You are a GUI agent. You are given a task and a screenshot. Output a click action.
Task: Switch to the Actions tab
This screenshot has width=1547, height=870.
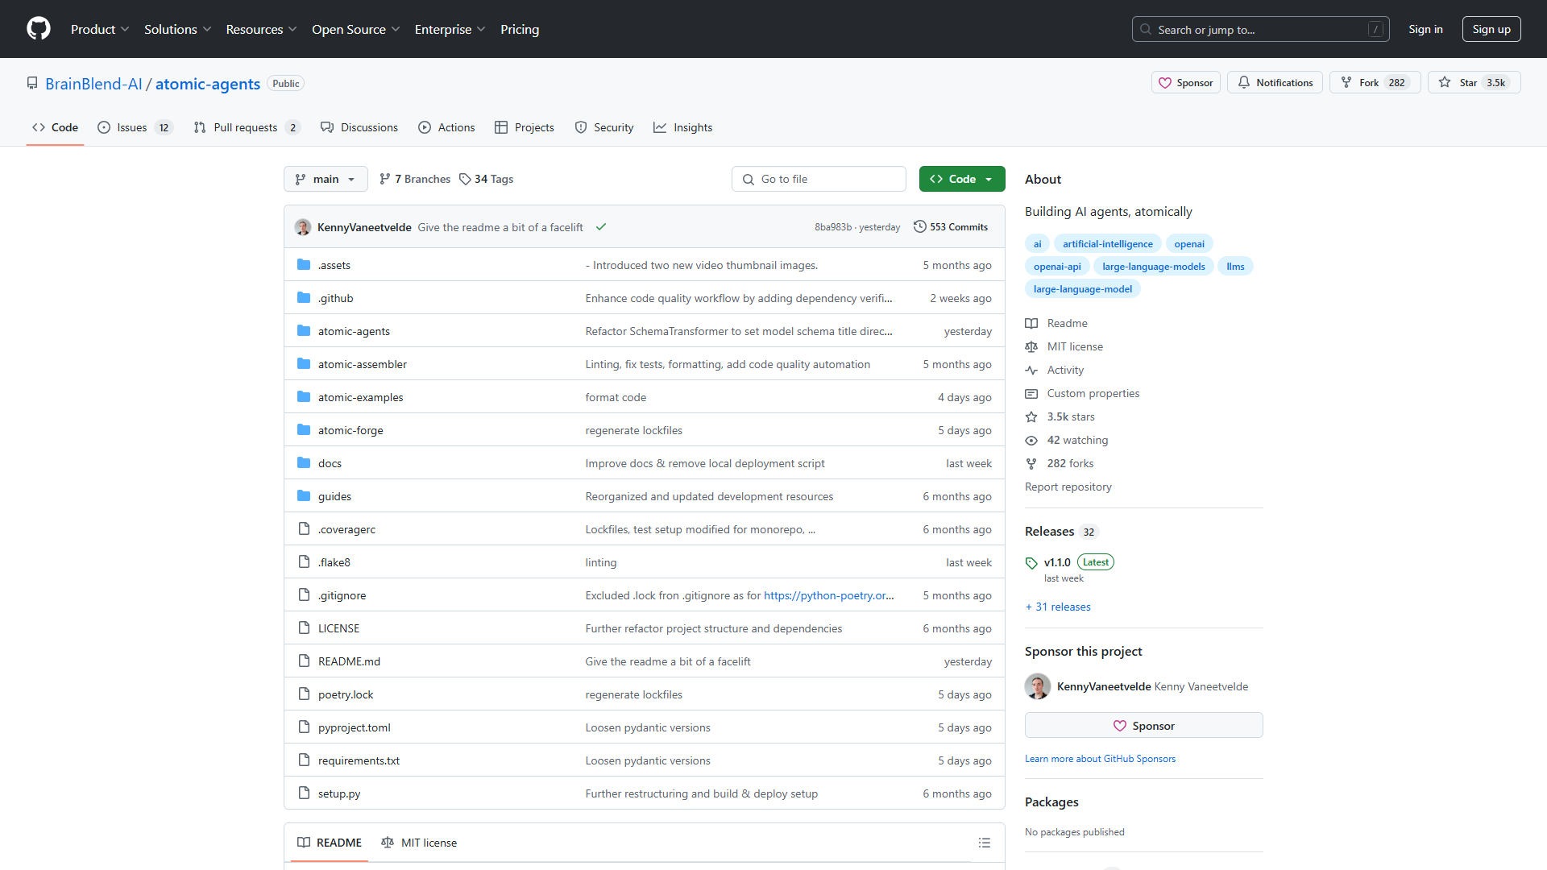click(x=446, y=127)
